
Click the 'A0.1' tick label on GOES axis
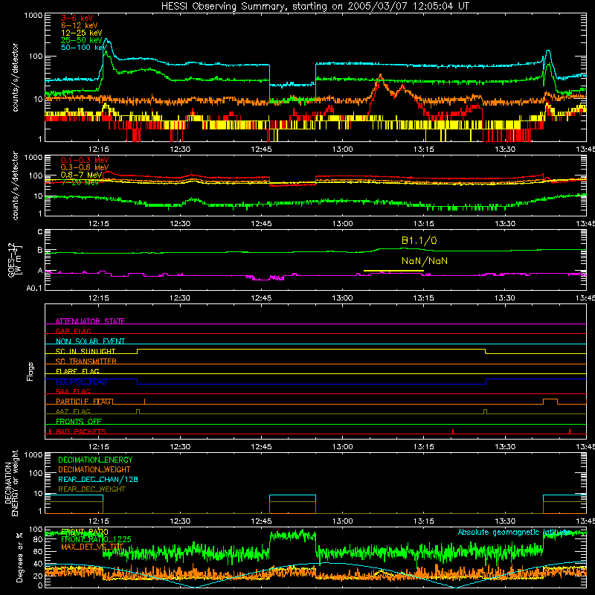tap(33, 289)
